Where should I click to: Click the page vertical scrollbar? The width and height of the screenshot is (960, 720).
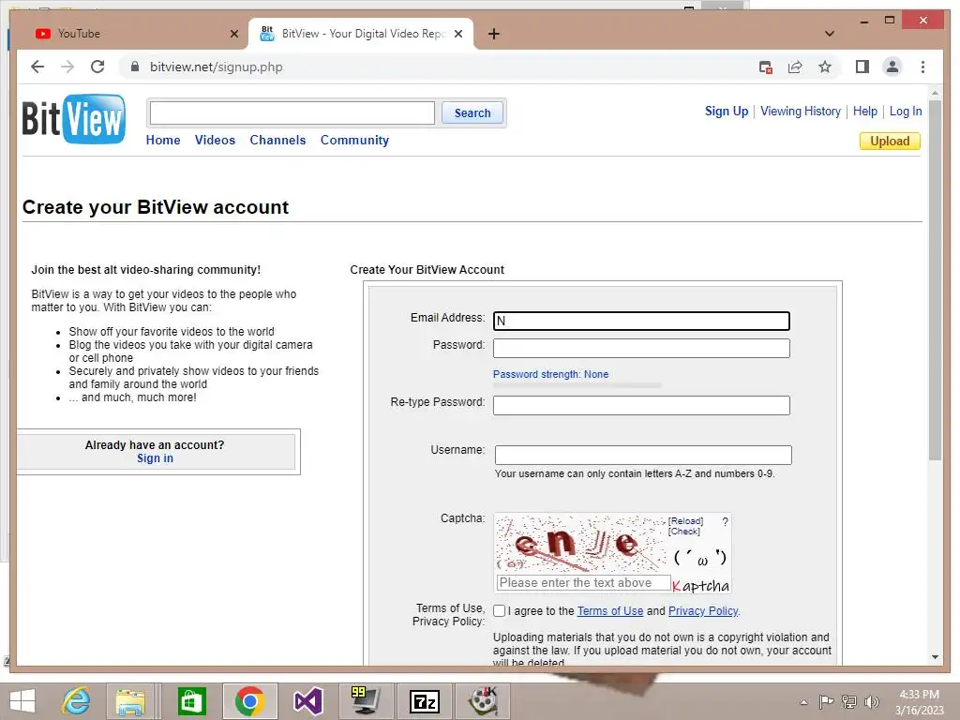[x=935, y=281]
